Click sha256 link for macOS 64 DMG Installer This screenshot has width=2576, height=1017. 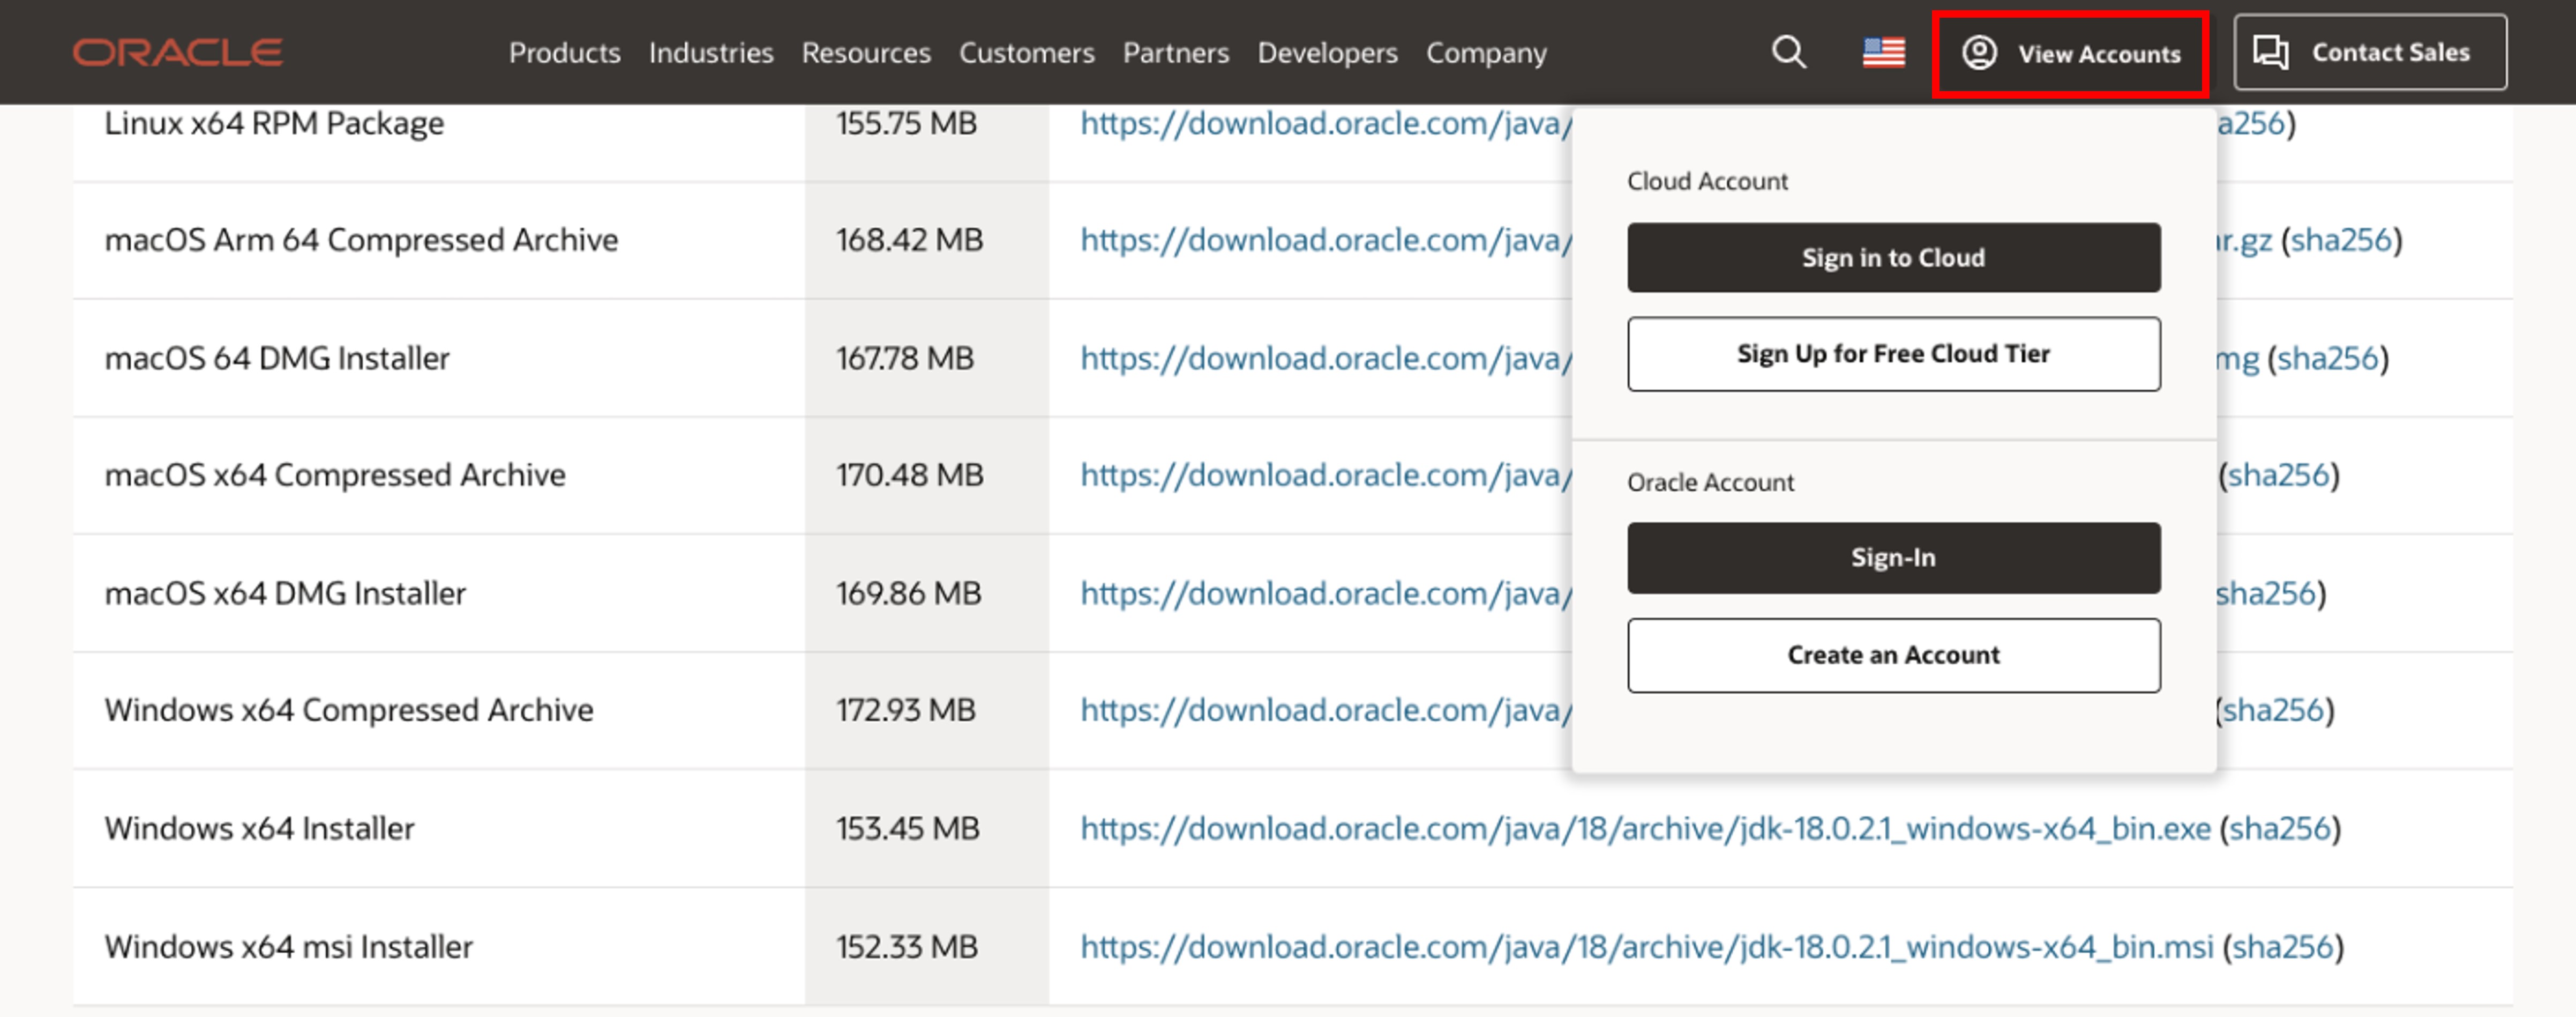pos(2327,358)
